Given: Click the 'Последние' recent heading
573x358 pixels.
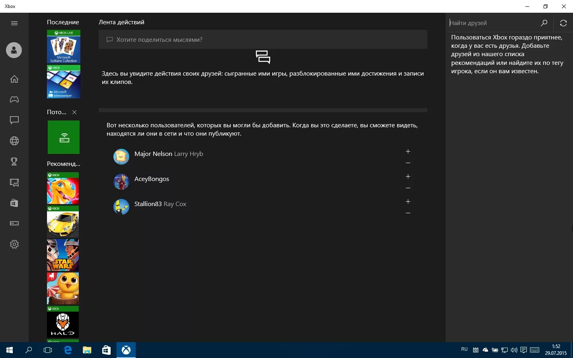Looking at the screenshot, I should pos(63,22).
